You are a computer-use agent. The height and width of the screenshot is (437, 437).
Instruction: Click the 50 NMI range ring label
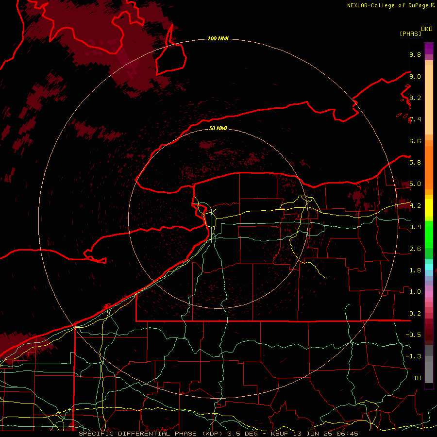coord(218,128)
